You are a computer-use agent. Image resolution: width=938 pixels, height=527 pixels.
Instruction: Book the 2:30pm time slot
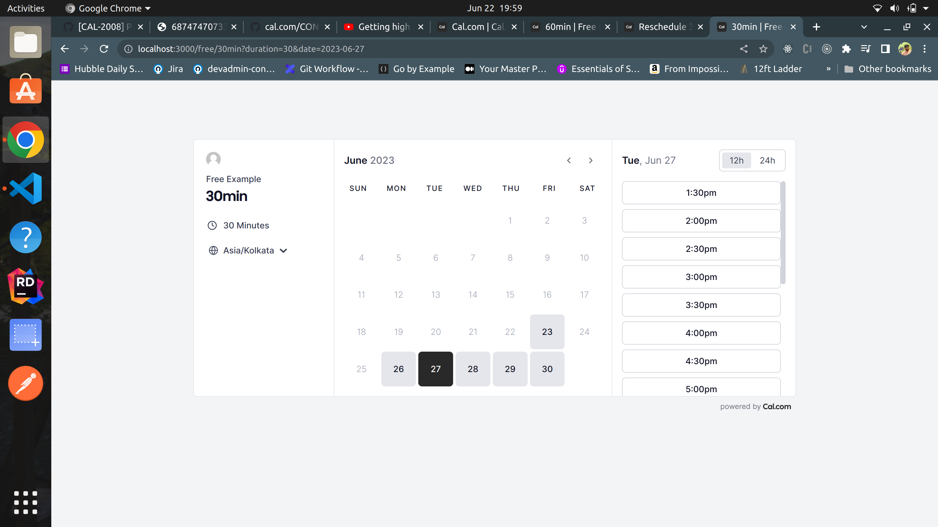pos(701,249)
